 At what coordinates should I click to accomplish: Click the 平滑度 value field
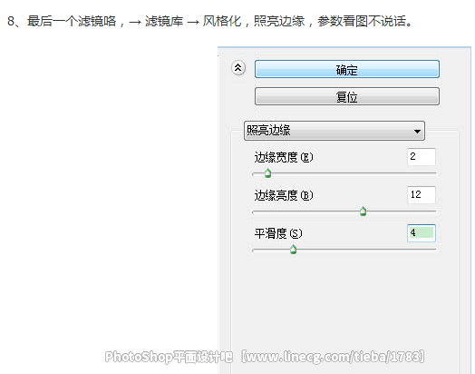tap(422, 233)
